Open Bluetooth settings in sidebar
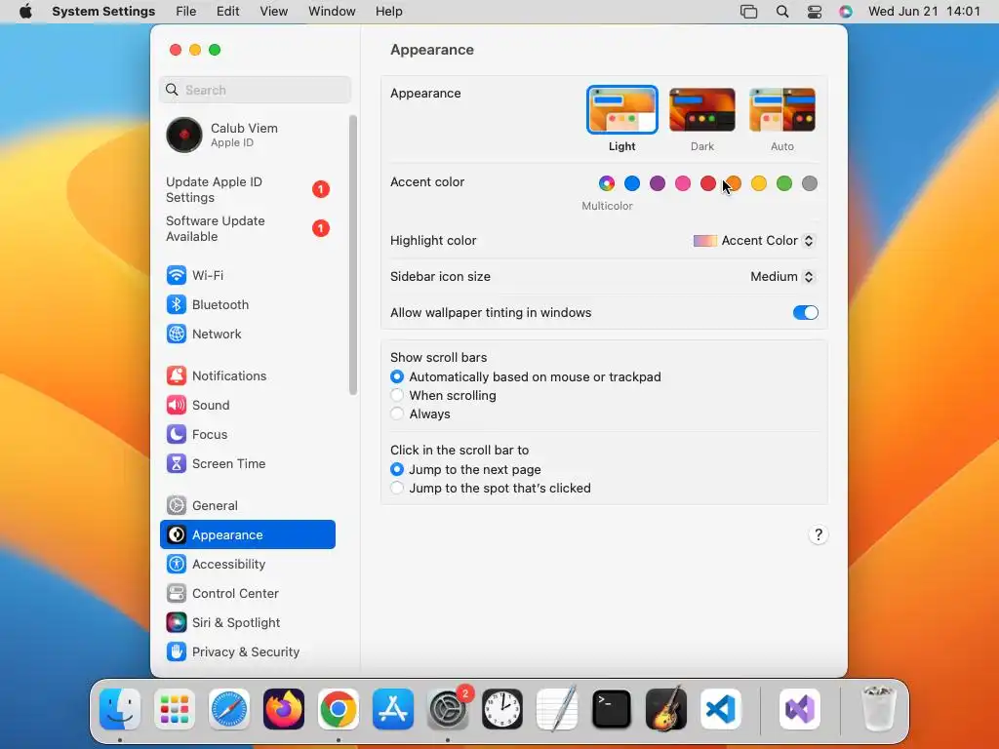The width and height of the screenshot is (999, 749). (247, 304)
